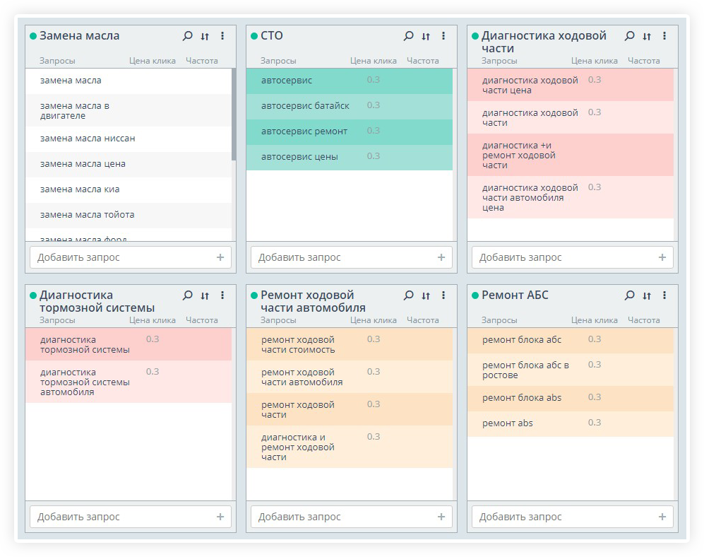The image size is (704, 557).
Task: Click plus button in СТО add-query field
Action: [x=441, y=257]
